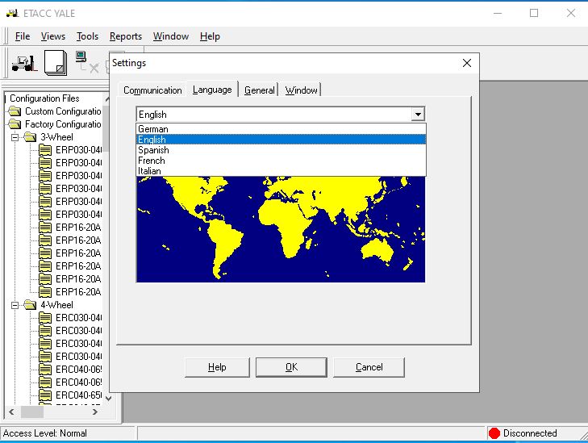The width and height of the screenshot is (588, 443).
Task: Select French in the language list
Action: pyautogui.click(x=281, y=161)
